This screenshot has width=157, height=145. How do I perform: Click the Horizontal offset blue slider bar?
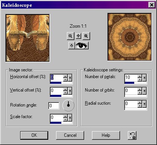point(61,83)
